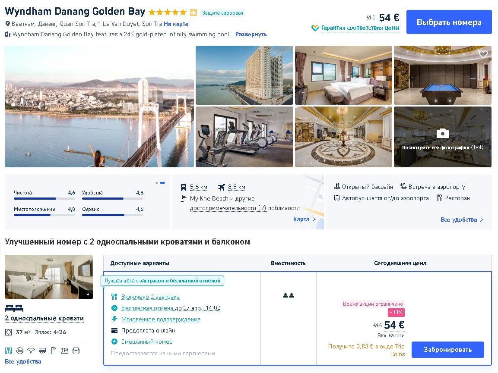
Task: Click the building icon before hotel description
Action: click(8, 34)
